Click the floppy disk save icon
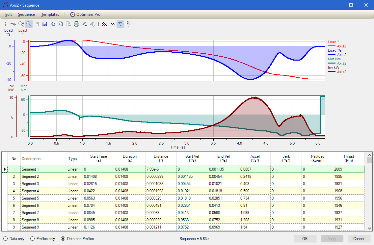 pos(45,24)
